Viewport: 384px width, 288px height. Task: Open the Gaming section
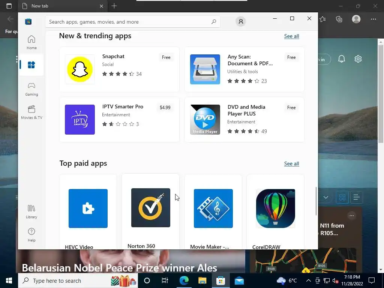pos(31,89)
